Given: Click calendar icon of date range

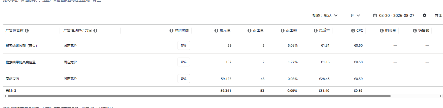Looking at the screenshot, I should 375,15.
